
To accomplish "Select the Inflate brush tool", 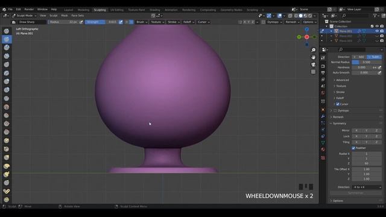I will (7, 81).
